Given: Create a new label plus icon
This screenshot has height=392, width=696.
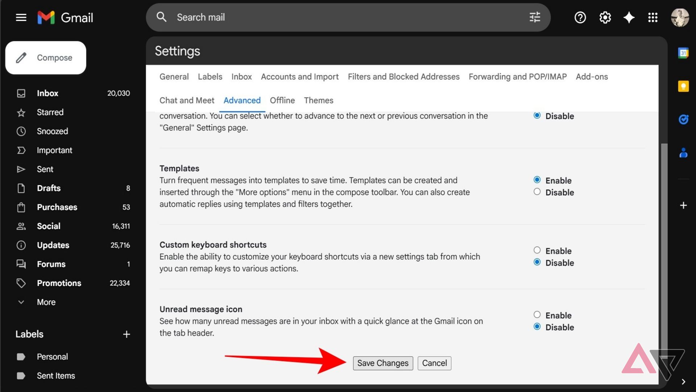Looking at the screenshot, I should [x=126, y=334].
